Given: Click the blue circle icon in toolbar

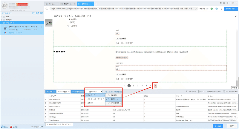Looking at the screenshot, I should click(217, 9).
